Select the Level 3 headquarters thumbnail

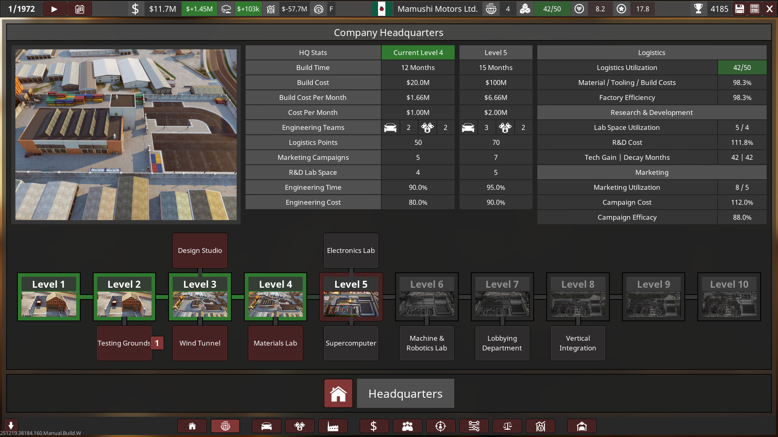(200, 297)
